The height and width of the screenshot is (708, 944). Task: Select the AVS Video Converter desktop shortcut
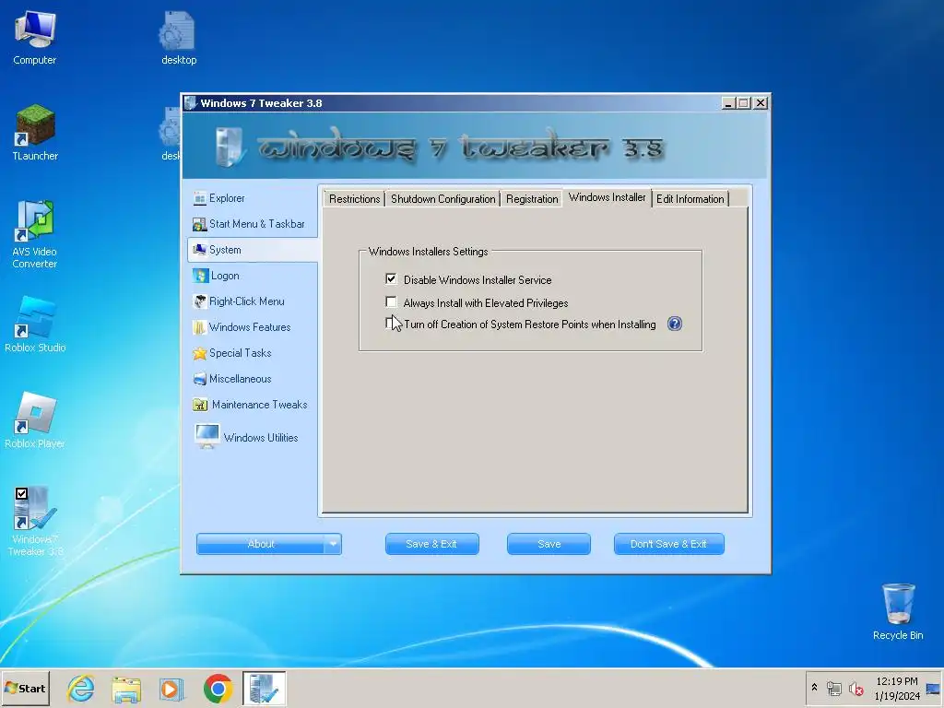pyautogui.click(x=35, y=235)
